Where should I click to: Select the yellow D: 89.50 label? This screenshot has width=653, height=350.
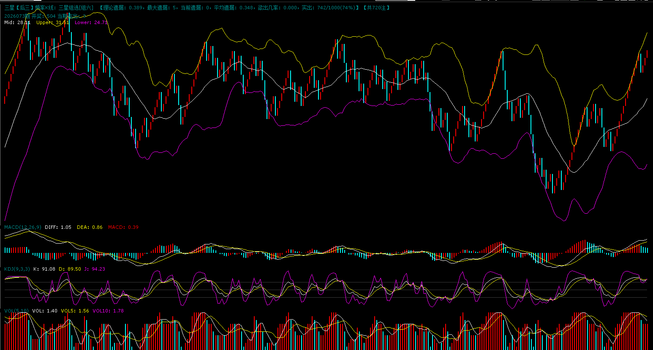70,269
